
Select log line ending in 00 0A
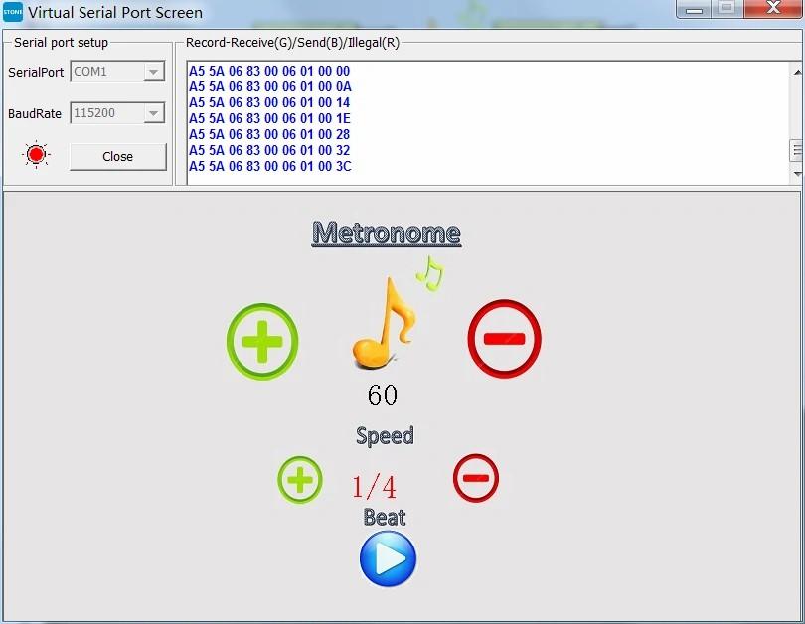coord(270,86)
